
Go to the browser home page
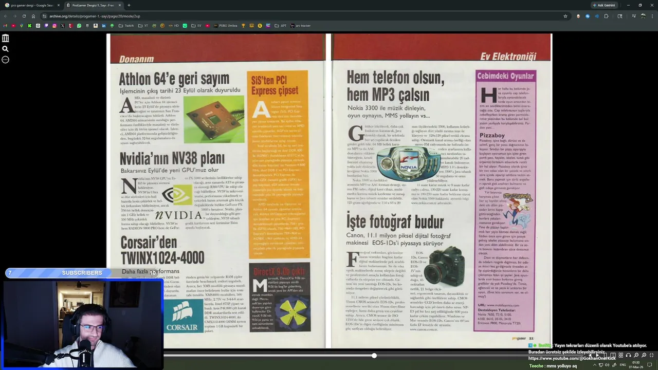pyautogui.click(x=33, y=16)
